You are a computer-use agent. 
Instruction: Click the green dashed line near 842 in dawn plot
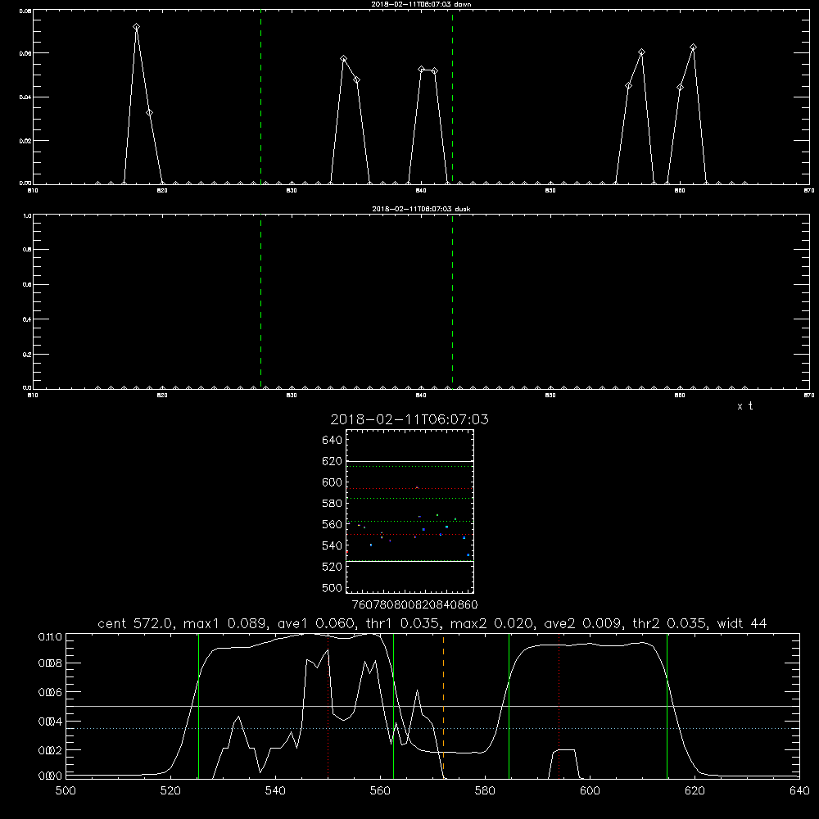452,97
